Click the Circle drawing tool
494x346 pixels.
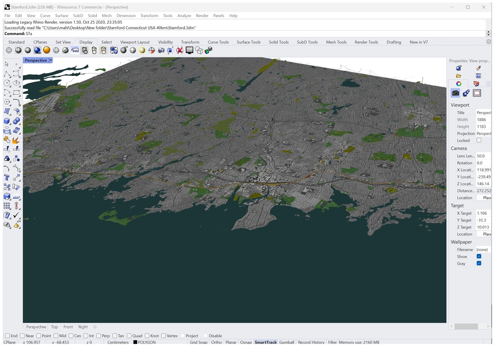[7, 83]
